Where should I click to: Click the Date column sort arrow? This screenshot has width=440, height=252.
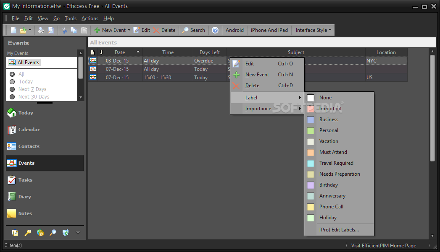pos(138,52)
